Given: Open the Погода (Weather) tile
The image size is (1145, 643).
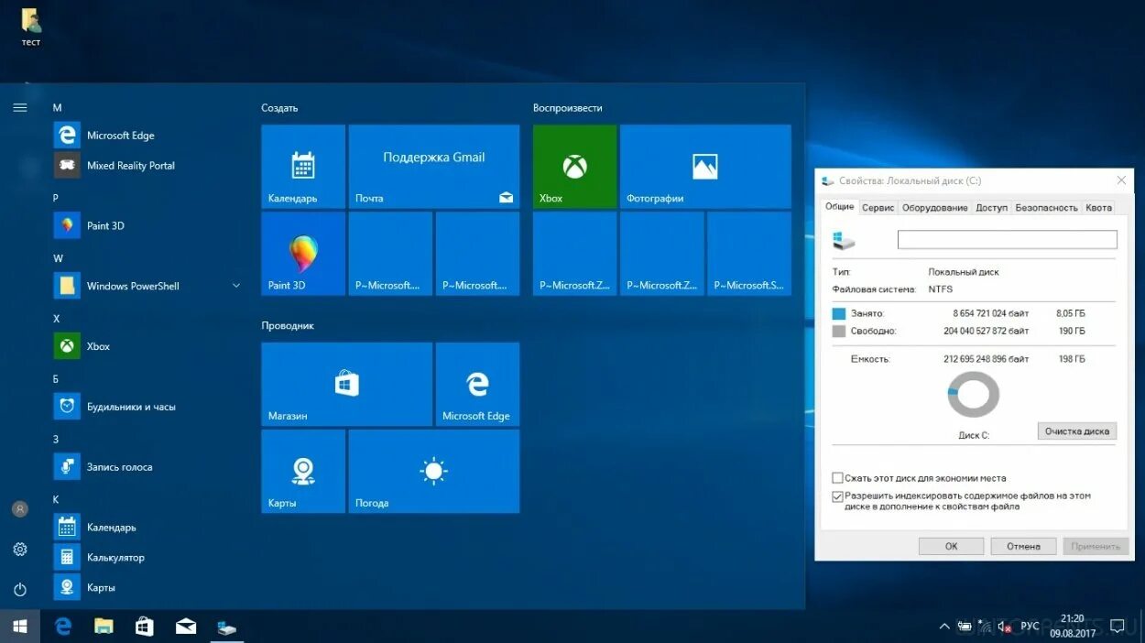Looking at the screenshot, I should tap(433, 471).
